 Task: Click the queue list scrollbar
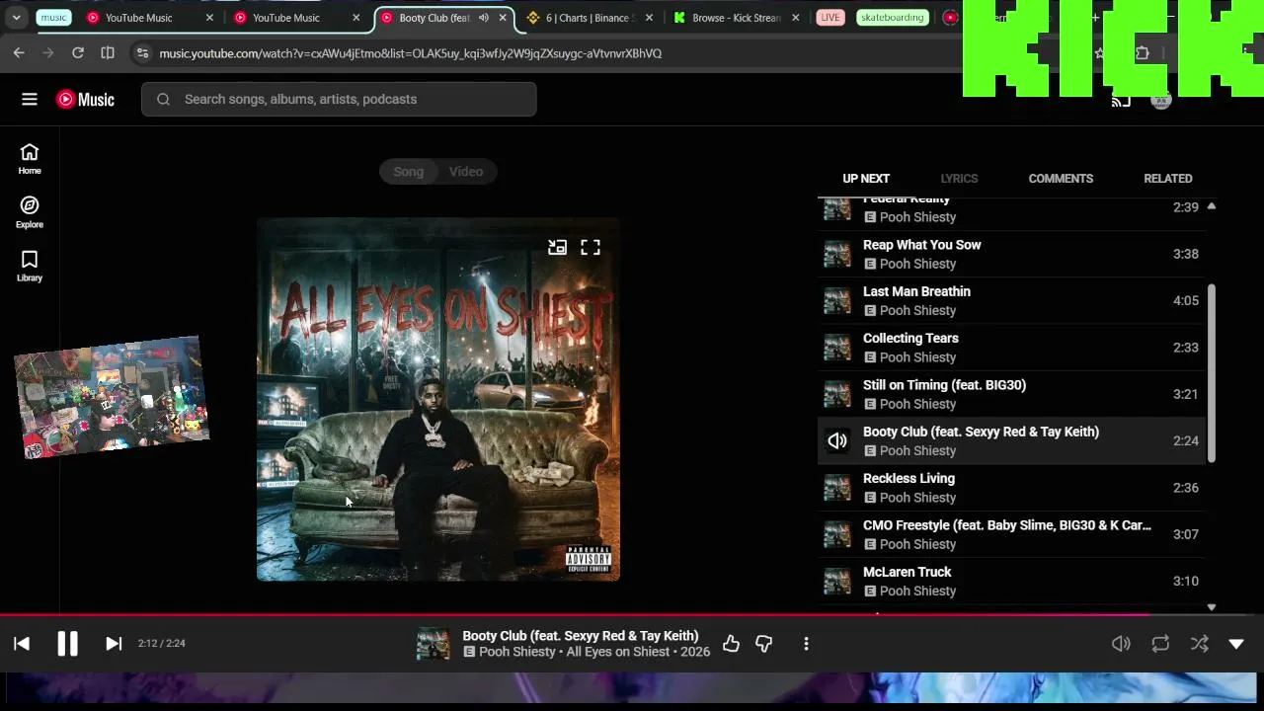1212,373
